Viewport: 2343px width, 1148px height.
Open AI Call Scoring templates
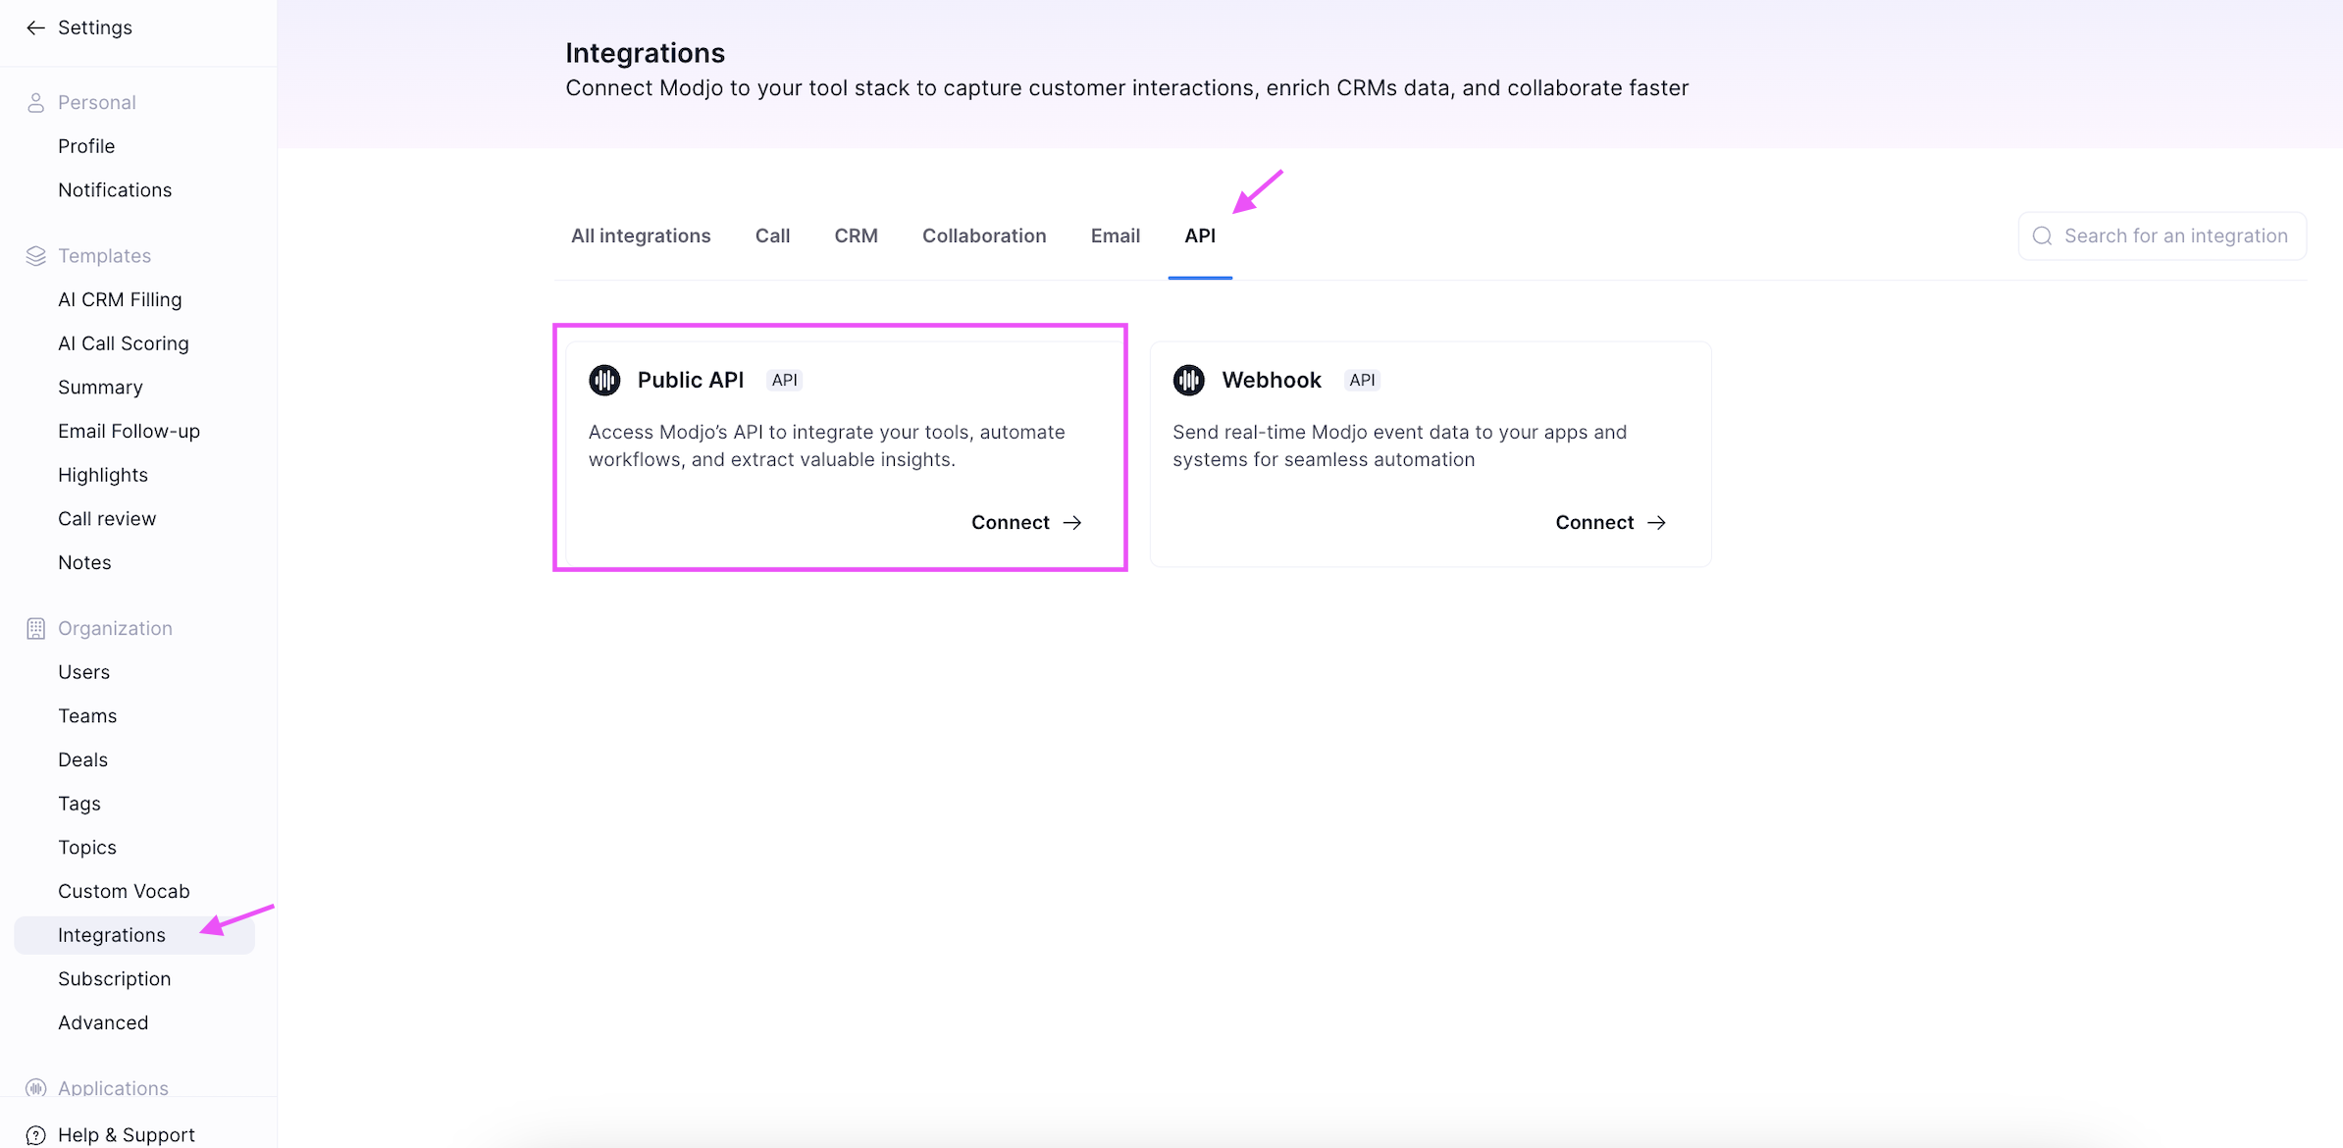tap(124, 343)
